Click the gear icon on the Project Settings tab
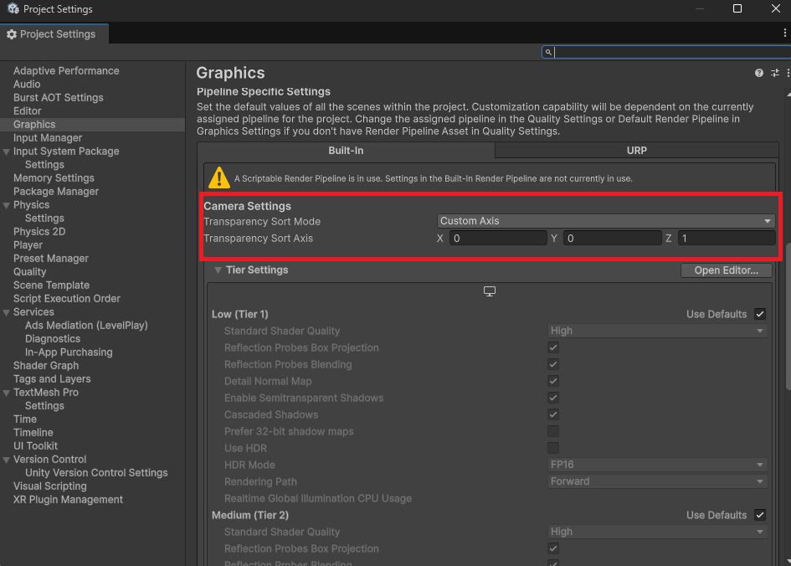Viewport: 791px width, 566px height. 12,34
